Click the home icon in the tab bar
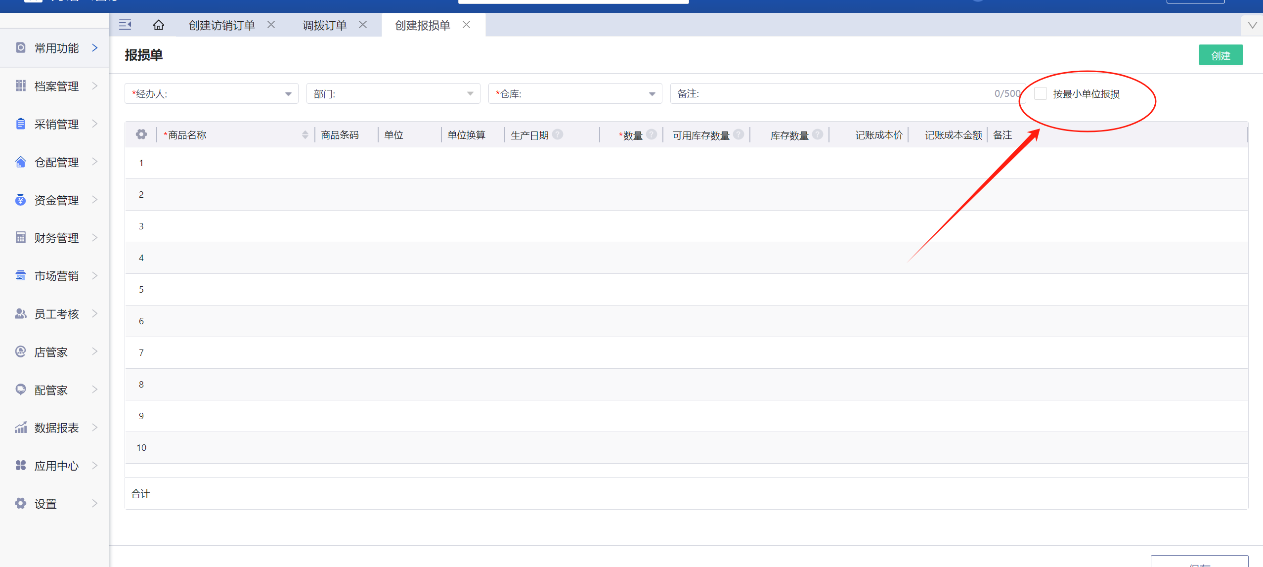The height and width of the screenshot is (567, 1263). [x=158, y=25]
